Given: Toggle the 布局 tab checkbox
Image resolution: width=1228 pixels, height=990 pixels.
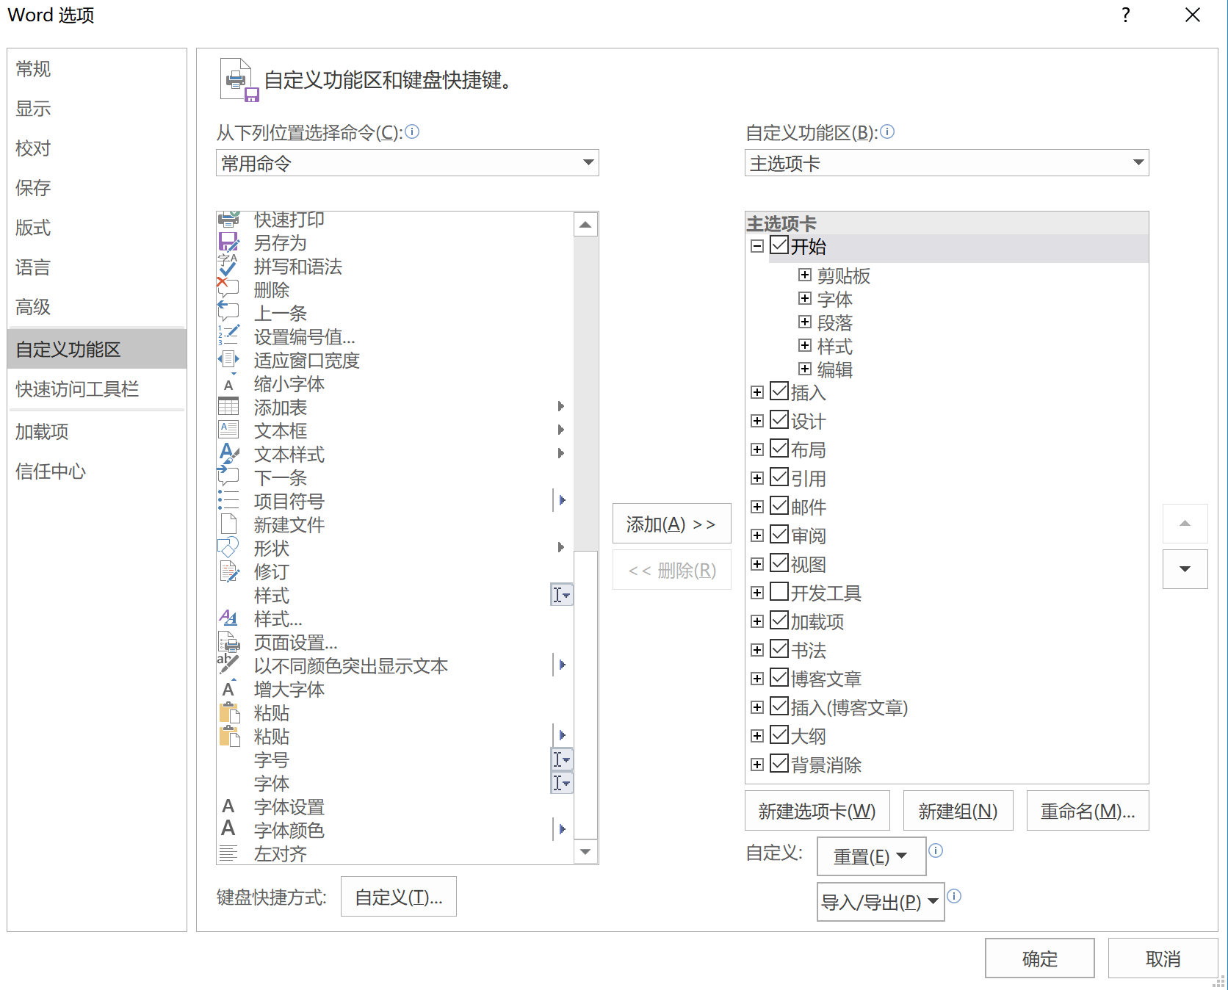Looking at the screenshot, I should [779, 449].
